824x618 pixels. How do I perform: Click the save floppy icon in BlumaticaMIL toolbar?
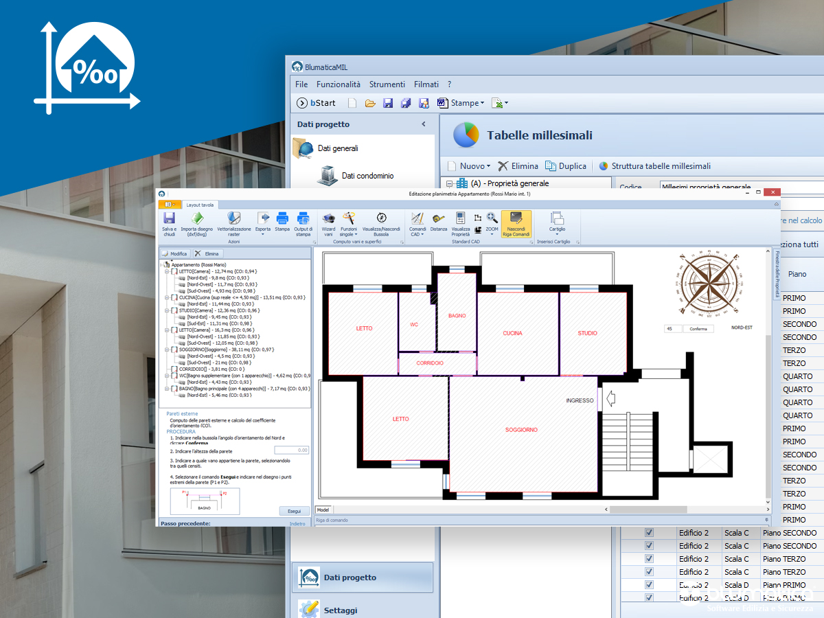tap(388, 103)
